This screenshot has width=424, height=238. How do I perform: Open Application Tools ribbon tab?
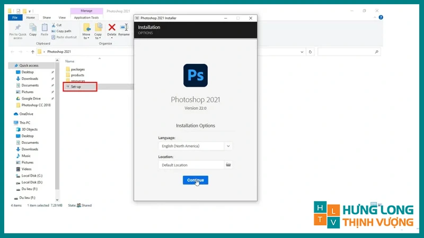[86, 17]
